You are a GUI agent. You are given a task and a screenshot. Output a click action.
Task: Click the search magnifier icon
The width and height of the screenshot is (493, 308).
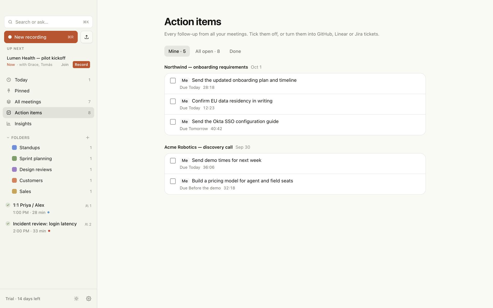point(10,22)
